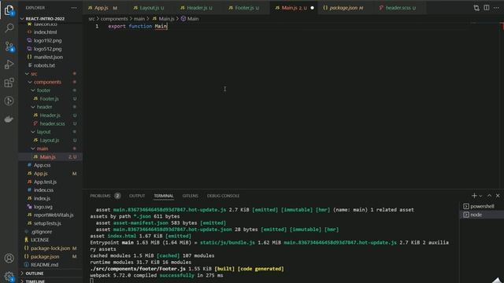Image resolution: width=504 pixels, height=283 pixels.
Task: Open the Extensions view
Action: click(x=9, y=83)
